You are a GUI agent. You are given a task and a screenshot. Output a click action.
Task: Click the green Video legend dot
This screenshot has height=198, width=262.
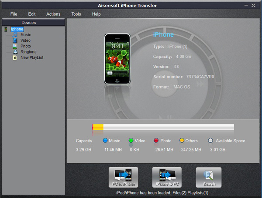point(131,141)
